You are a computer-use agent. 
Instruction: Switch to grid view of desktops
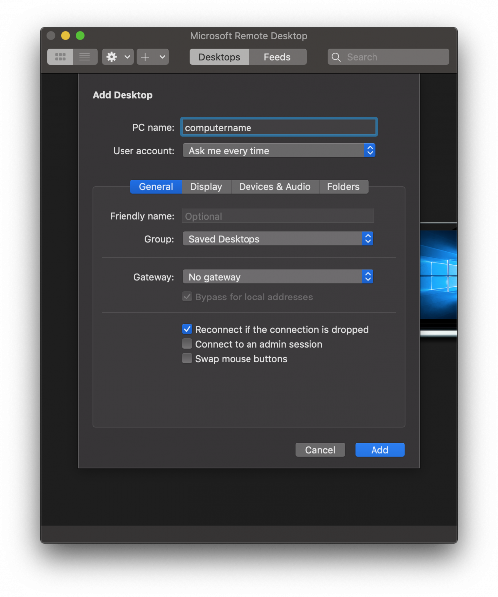click(x=60, y=57)
